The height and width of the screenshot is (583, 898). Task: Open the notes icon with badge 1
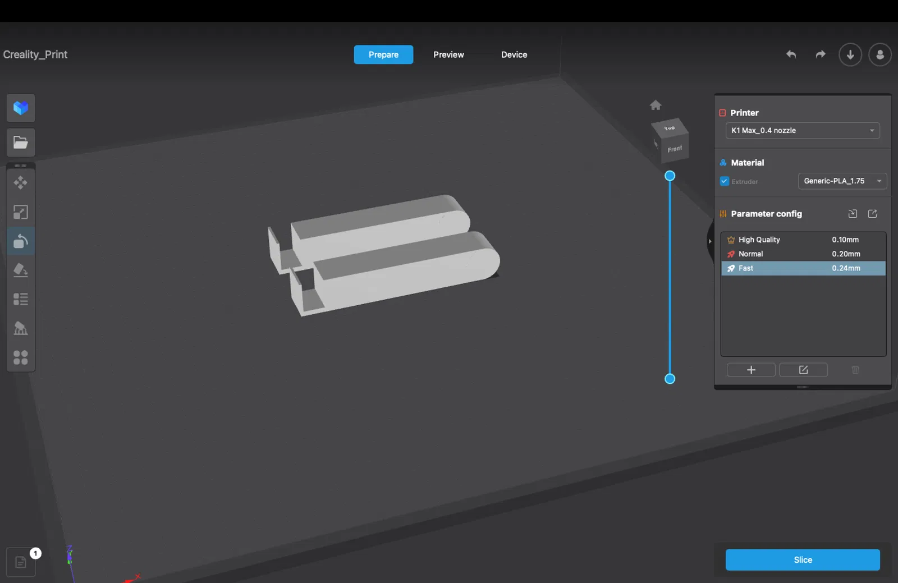click(x=21, y=562)
